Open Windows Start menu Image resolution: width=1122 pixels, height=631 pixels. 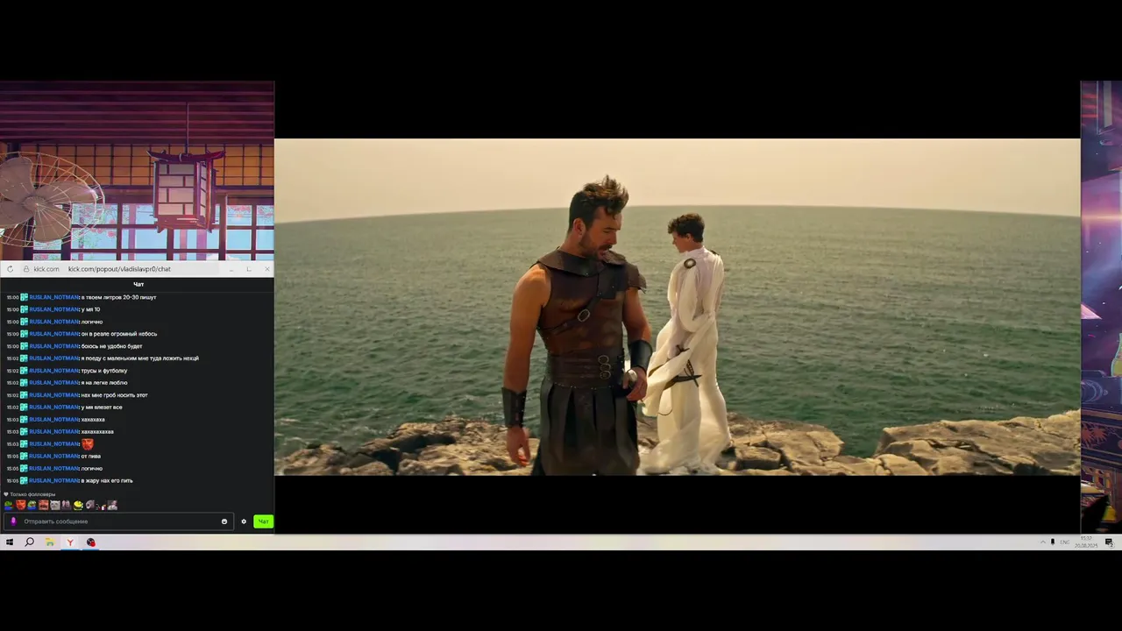pyautogui.click(x=10, y=542)
